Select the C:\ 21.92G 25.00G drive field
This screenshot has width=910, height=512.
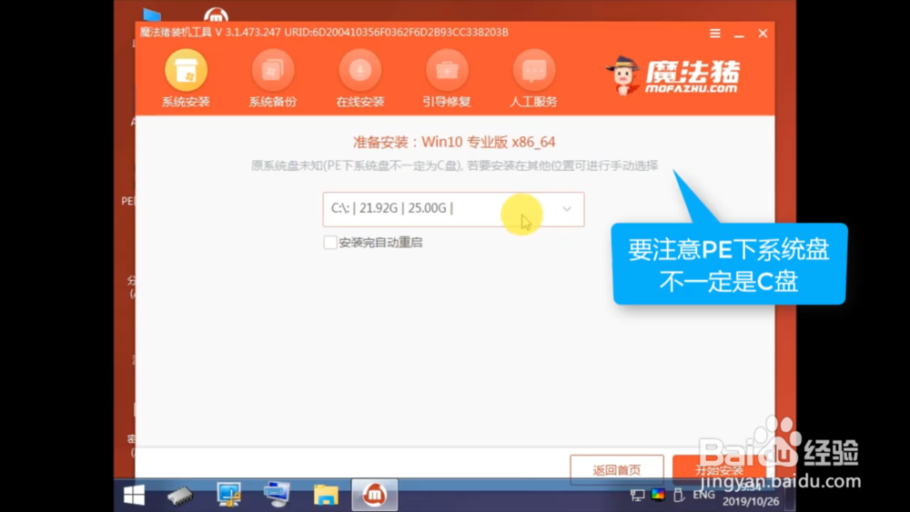coord(453,209)
